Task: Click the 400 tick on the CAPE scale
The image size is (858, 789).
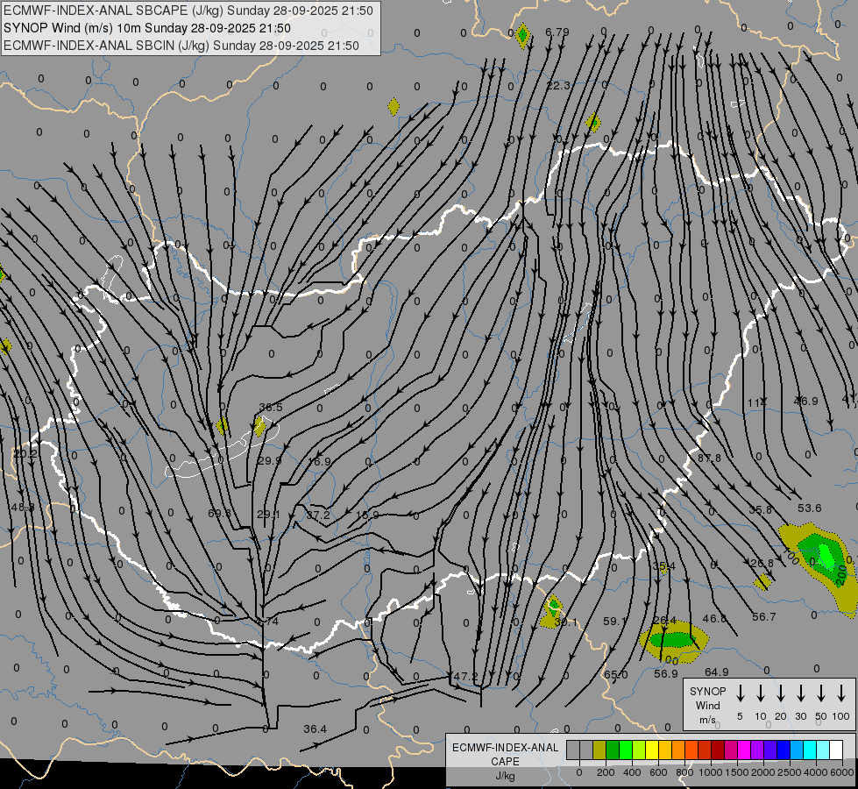Action: [632, 772]
